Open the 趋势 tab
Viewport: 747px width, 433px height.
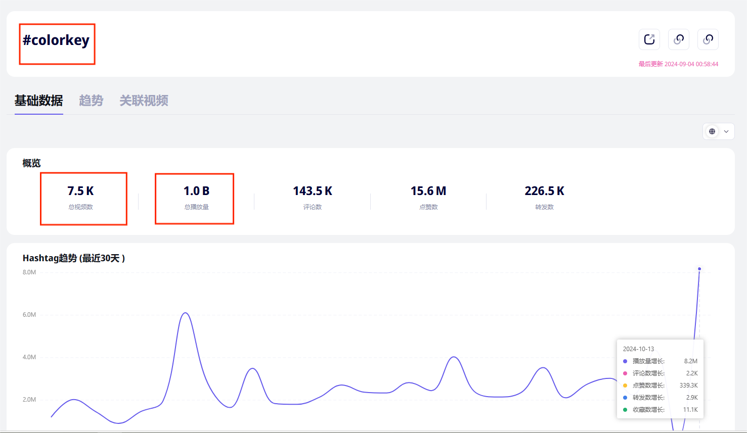(x=91, y=101)
